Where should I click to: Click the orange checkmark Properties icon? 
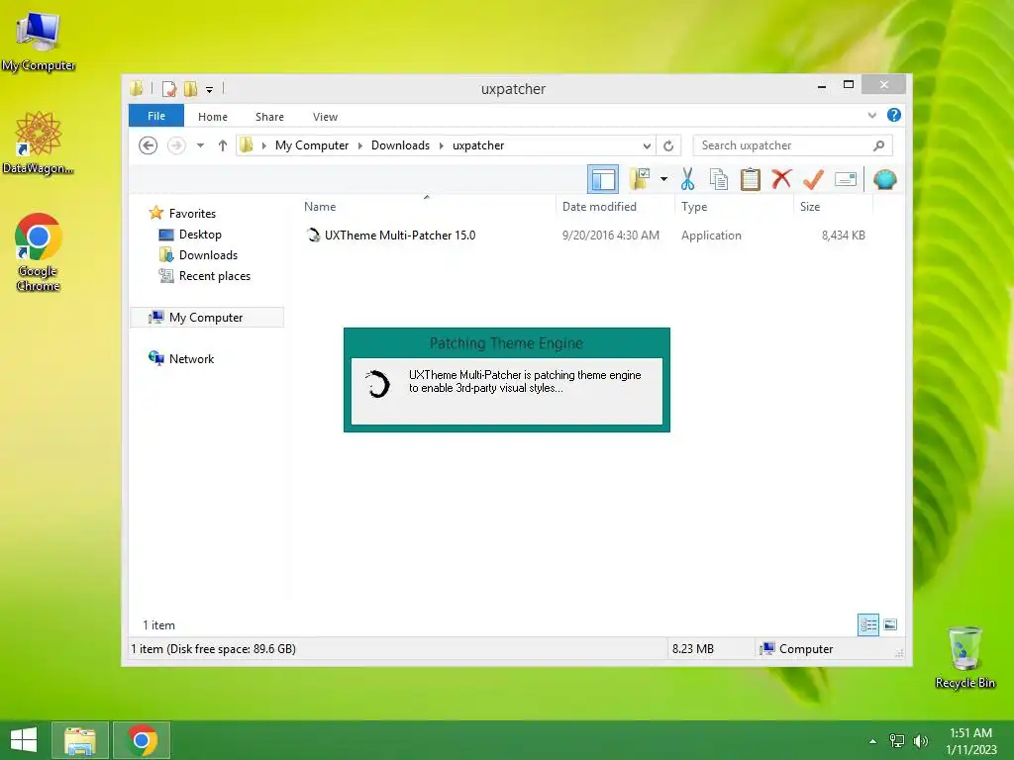tap(813, 179)
